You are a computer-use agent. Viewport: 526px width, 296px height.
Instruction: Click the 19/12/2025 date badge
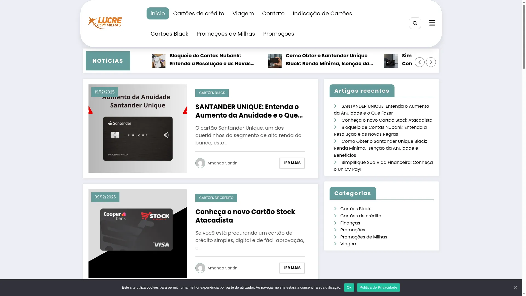(x=104, y=92)
